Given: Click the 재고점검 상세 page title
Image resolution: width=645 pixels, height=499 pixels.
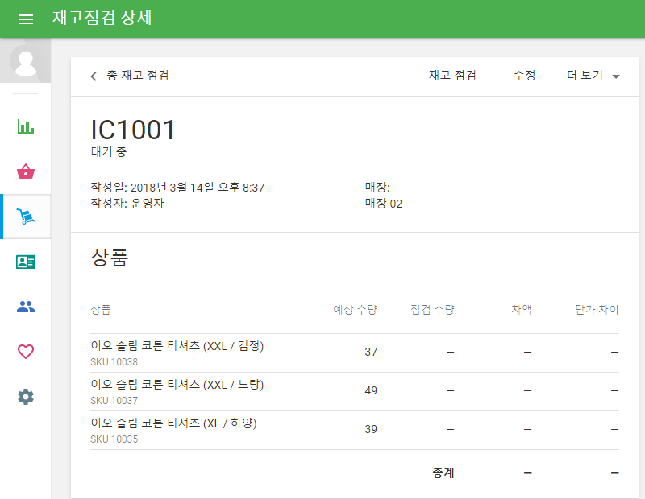Looking at the screenshot, I should pos(102,18).
